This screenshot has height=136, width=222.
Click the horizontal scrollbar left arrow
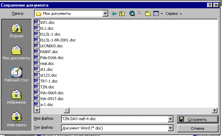pyautogui.click(x=37, y=110)
